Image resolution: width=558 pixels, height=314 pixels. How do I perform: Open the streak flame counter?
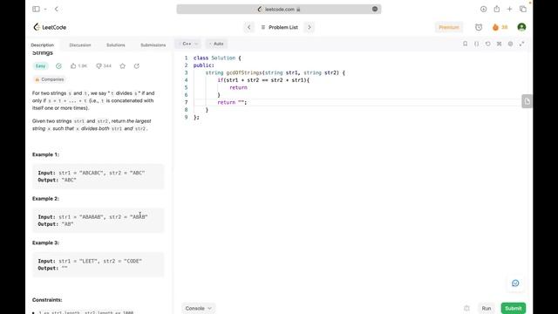(500, 27)
